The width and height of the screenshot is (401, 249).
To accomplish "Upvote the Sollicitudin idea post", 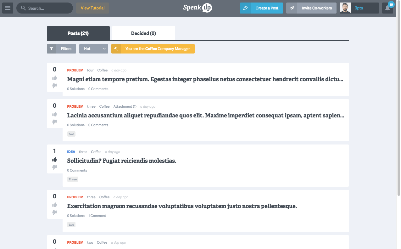I will point(54,160).
